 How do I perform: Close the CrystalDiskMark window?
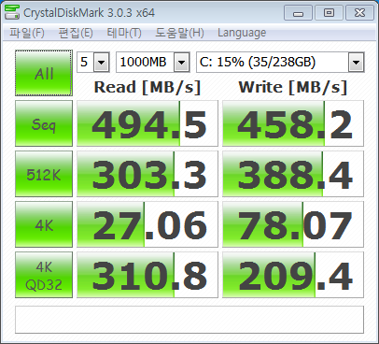359,13
